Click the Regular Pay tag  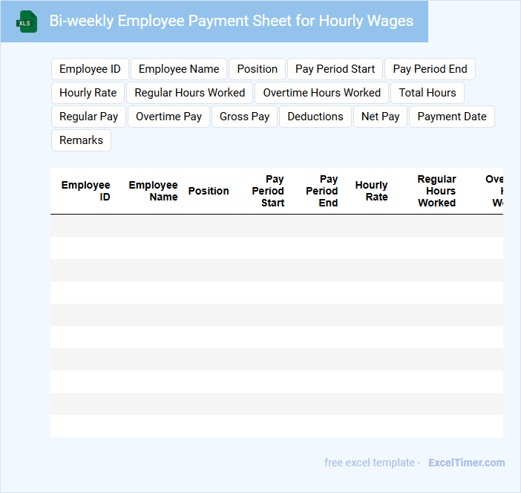[x=89, y=117]
